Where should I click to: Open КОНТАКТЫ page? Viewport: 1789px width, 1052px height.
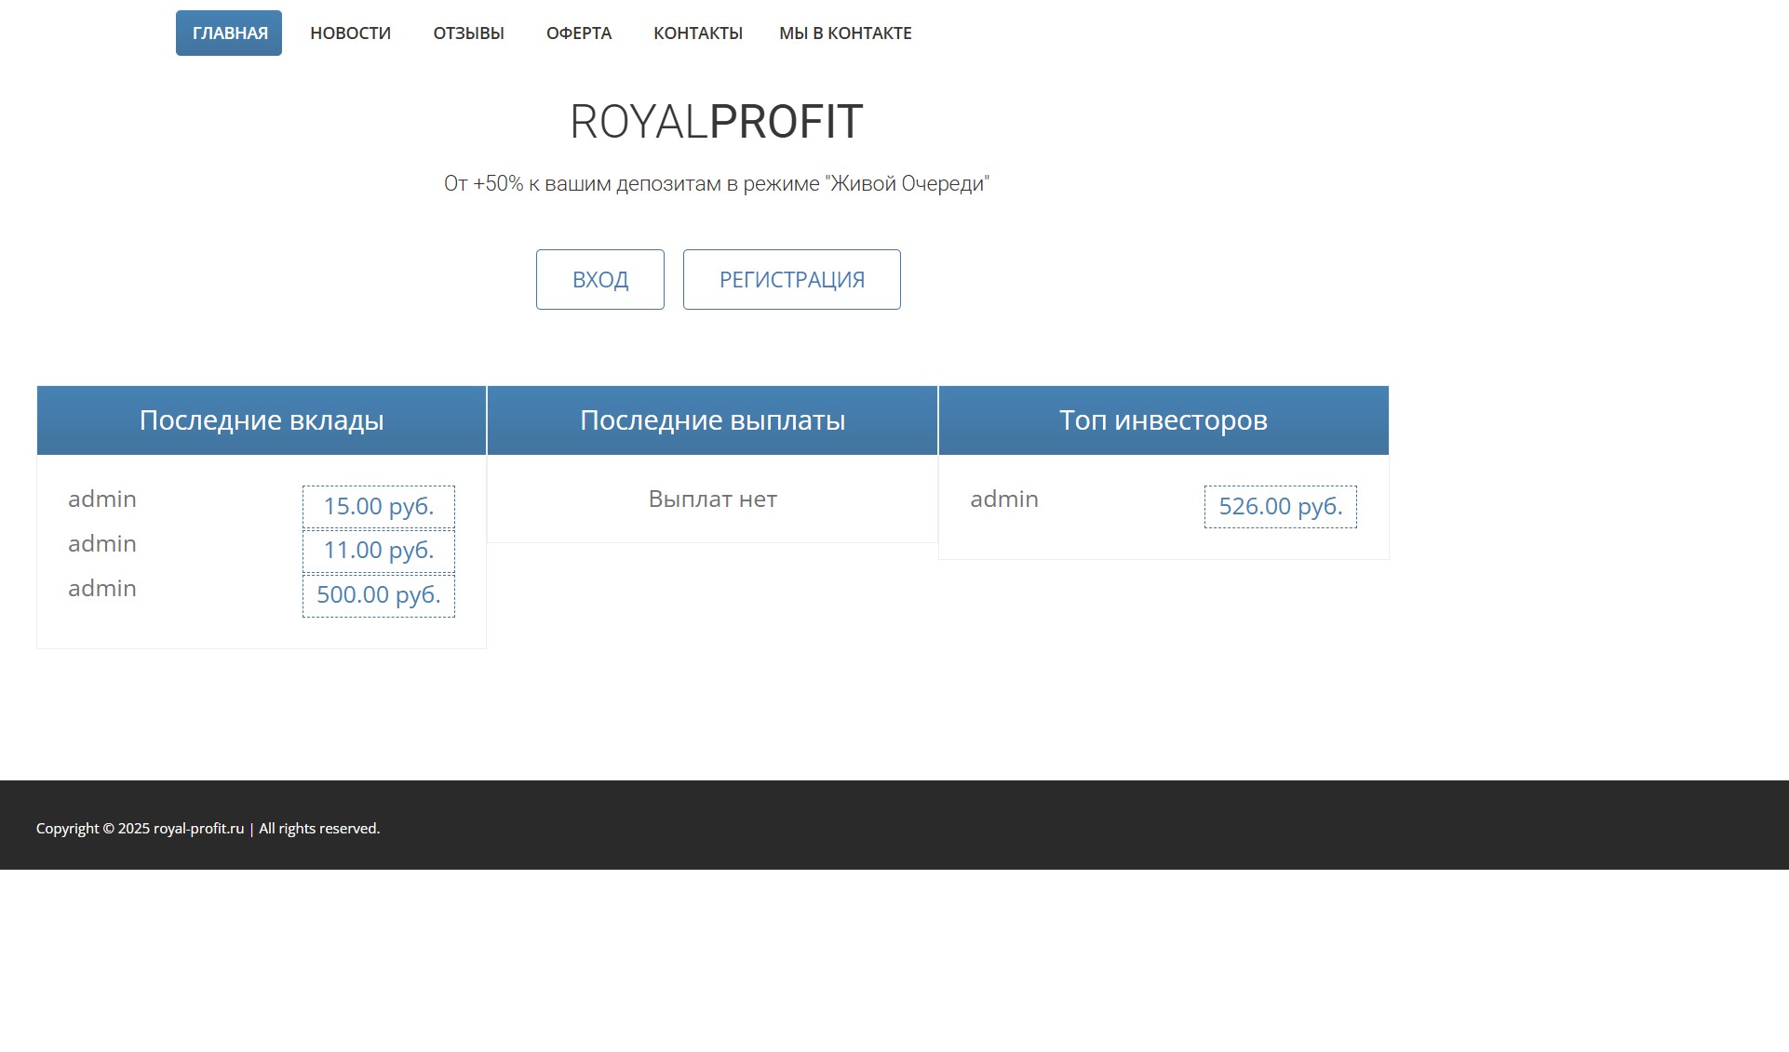coord(697,33)
